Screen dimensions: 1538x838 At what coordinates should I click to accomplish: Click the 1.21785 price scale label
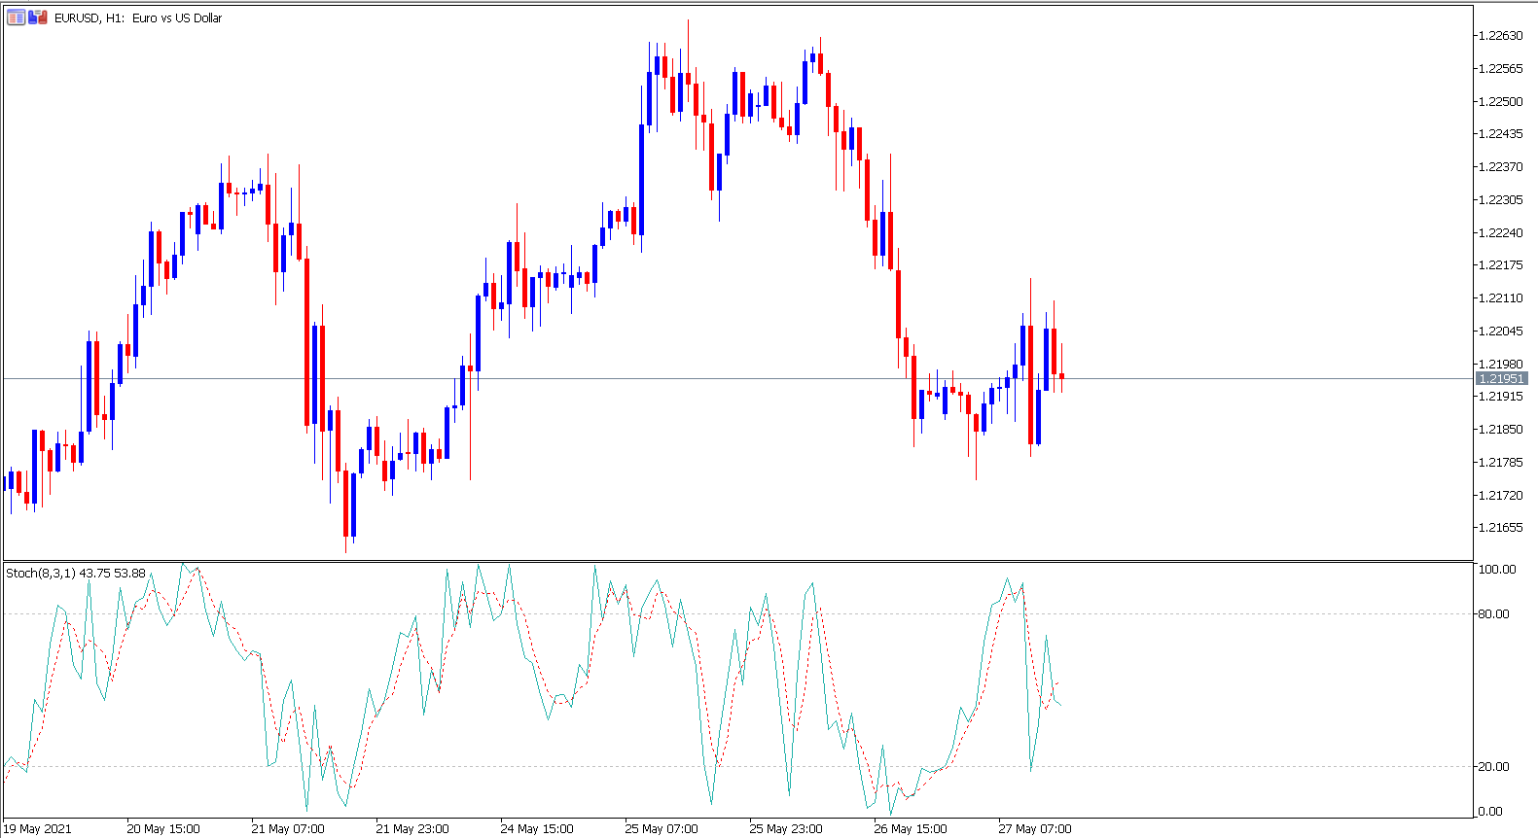1500,462
